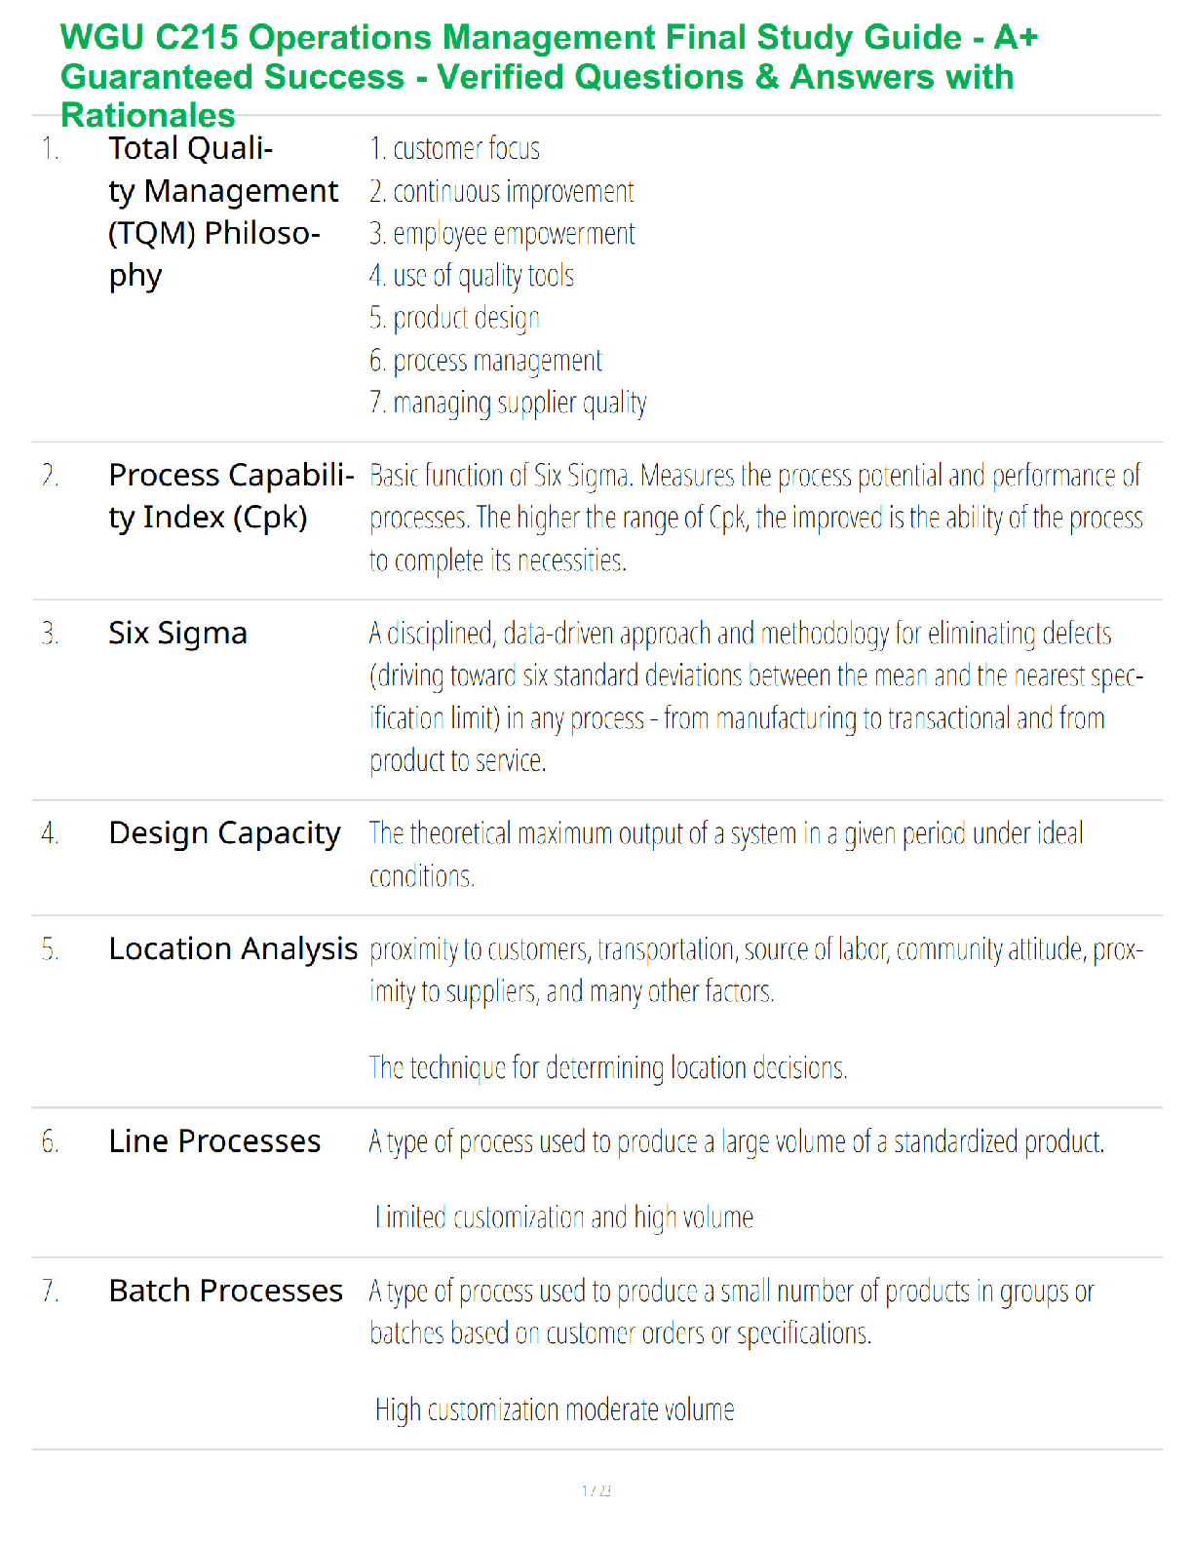This screenshot has height=1544, width=1193.
Task: Click the '1. customer focus' list item
Action: (454, 149)
